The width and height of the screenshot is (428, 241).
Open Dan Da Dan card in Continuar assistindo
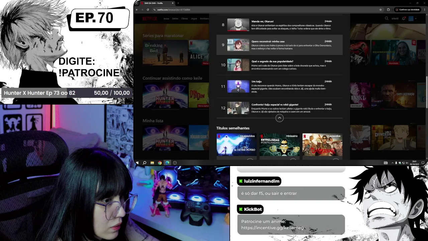coord(199,95)
